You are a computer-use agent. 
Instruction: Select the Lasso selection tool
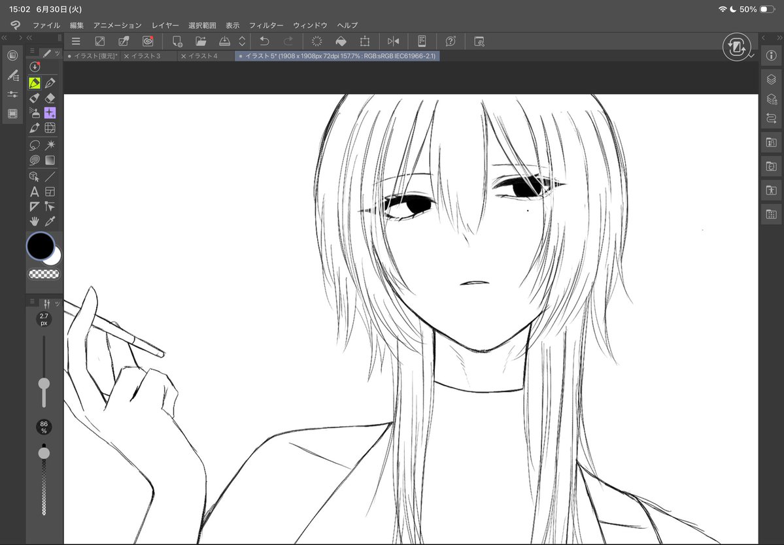pos(35,145)
